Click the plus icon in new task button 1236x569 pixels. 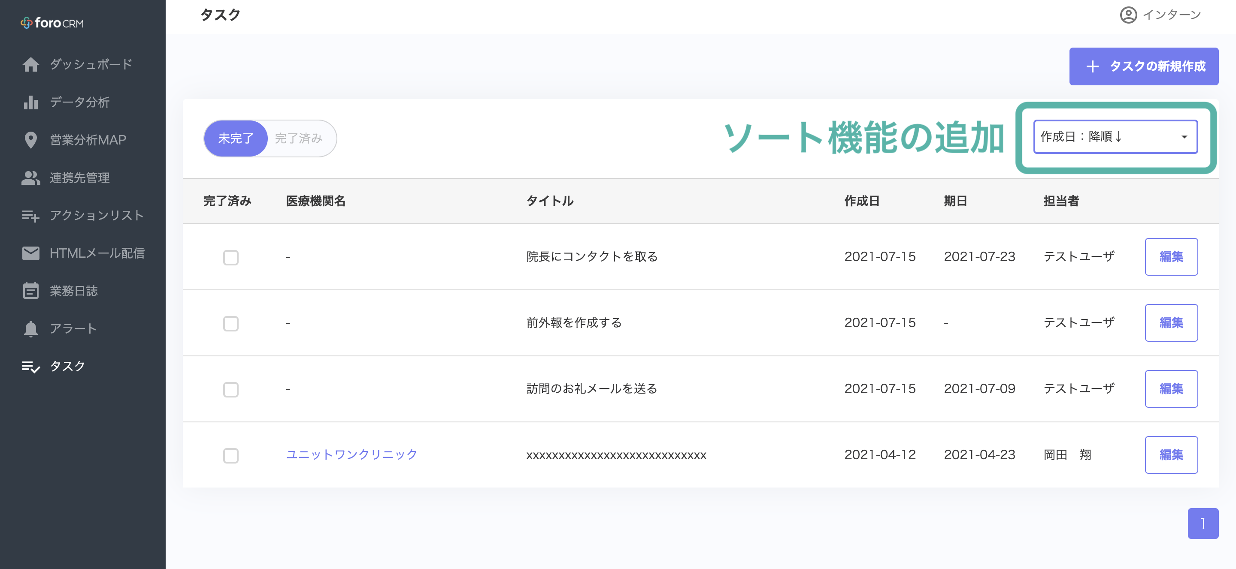(1093, 66)
